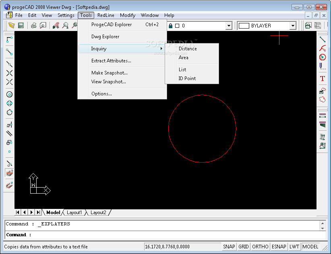Open a drawing with the folder icon
This screenshot has width=331, height=254.
(12, 25)
